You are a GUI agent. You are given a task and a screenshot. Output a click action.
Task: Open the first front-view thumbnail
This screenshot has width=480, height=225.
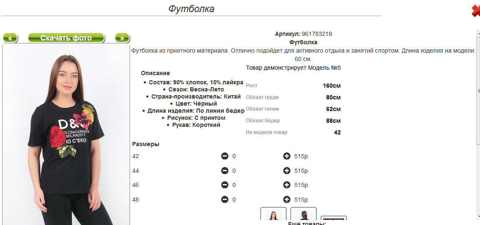[x=273, y=214]
